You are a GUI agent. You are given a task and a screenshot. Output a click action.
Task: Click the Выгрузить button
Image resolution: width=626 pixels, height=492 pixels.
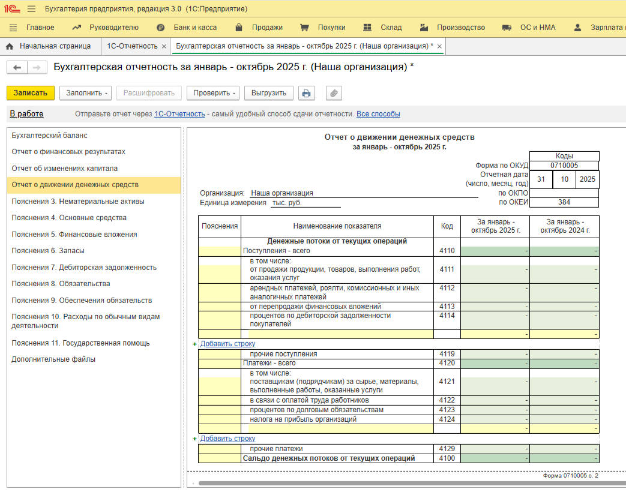coord(269,93)
